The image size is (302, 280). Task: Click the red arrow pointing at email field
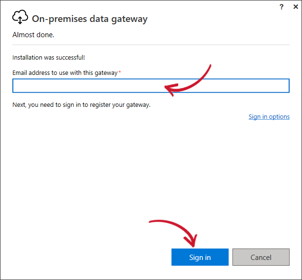191,81
